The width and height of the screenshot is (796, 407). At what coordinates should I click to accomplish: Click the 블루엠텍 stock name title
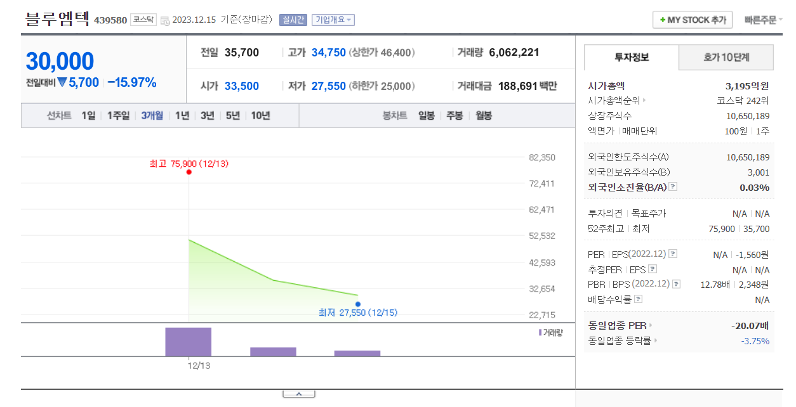tap(57, 18)
